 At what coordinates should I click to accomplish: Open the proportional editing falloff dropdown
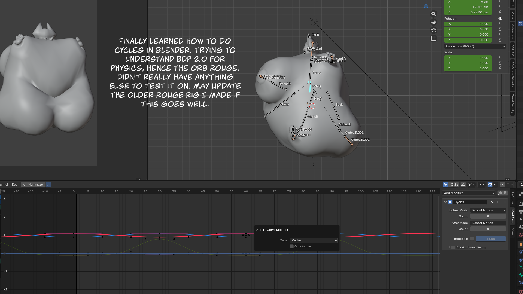(510, 185)
